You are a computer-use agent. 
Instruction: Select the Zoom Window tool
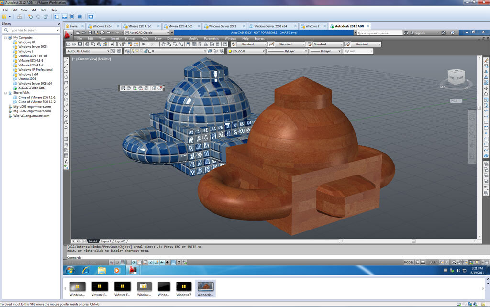point(174,44)
